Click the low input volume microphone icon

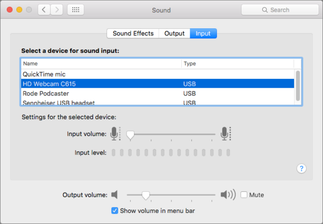point(115,133)
